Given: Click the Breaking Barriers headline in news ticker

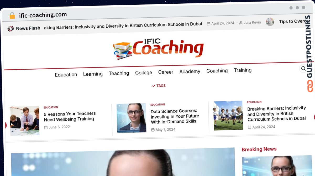Looking at the screenshot, I should coord(123,25).
